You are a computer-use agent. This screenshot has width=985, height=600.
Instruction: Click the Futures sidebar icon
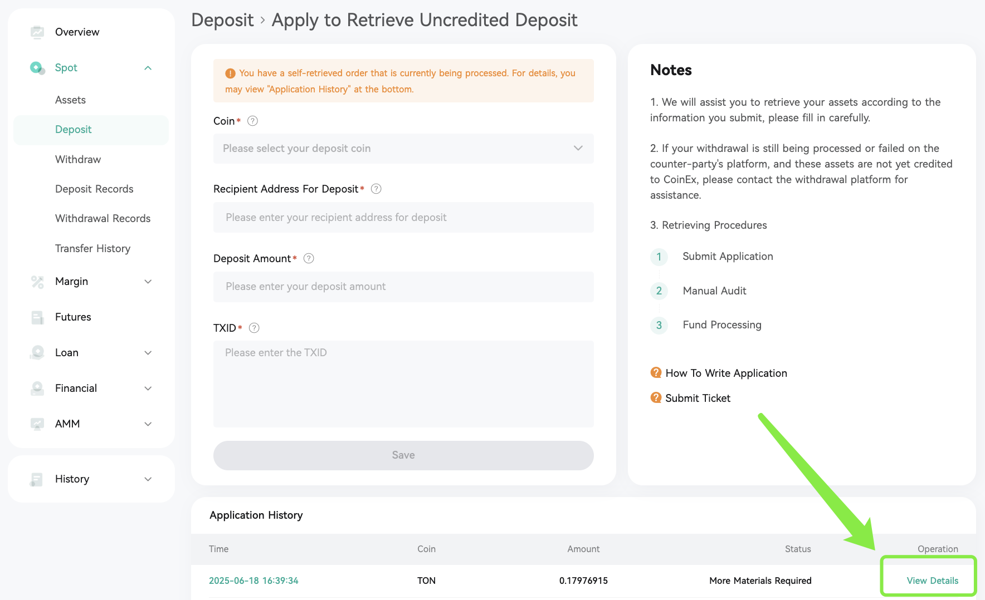point(37,317)
